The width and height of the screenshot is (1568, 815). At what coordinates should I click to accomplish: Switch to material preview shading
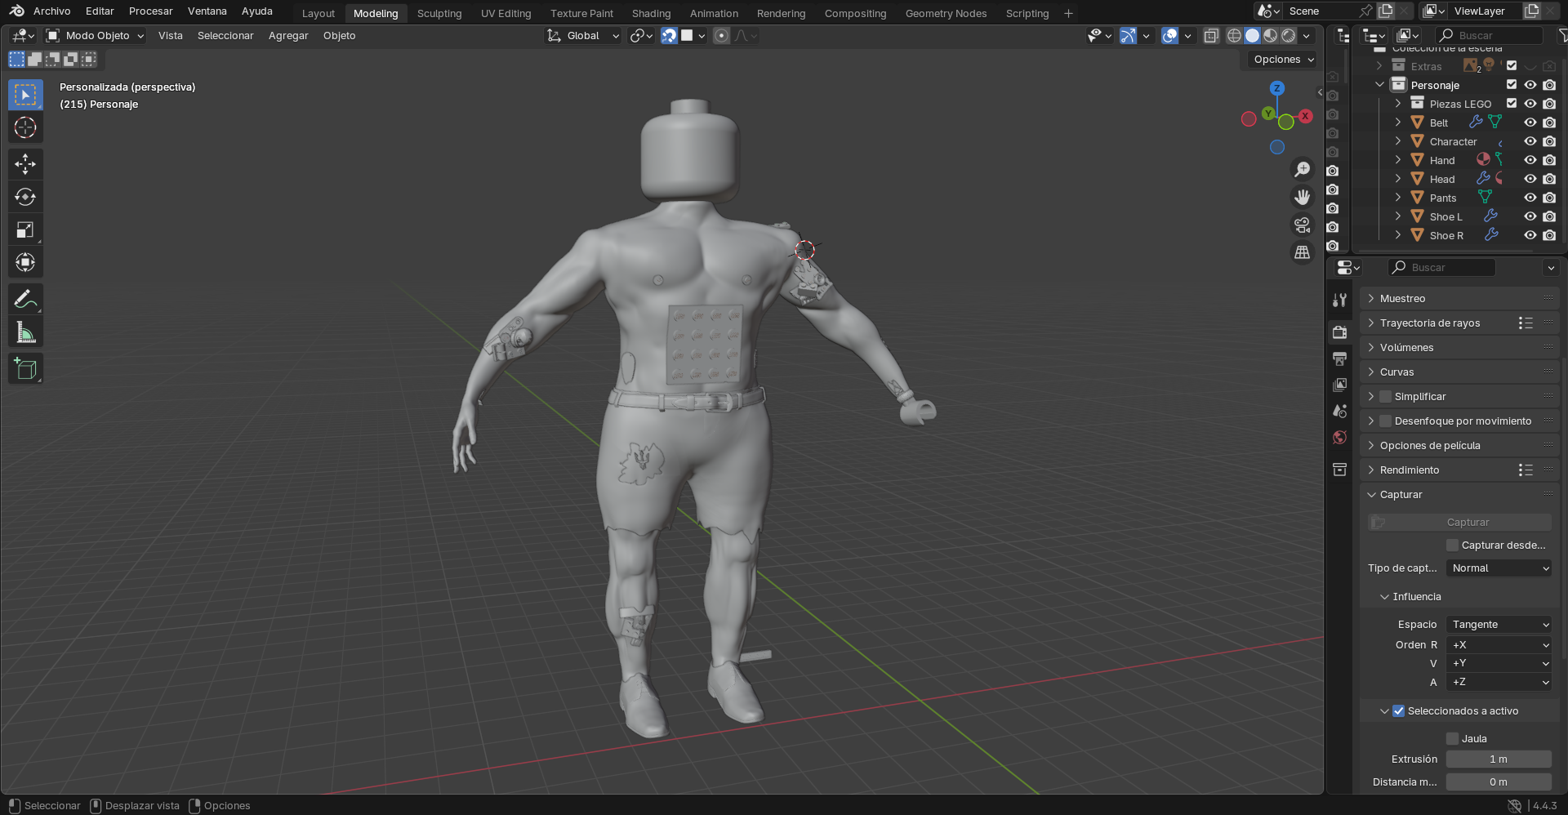1271,36
